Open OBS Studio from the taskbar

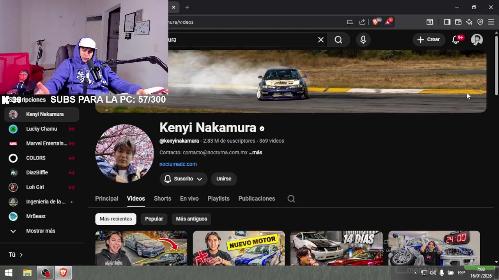pos(46,273)
